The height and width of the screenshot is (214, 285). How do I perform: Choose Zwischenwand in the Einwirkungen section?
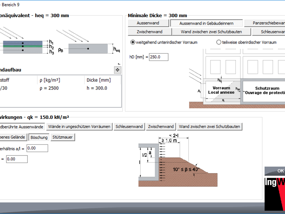(x=161, y=127)
